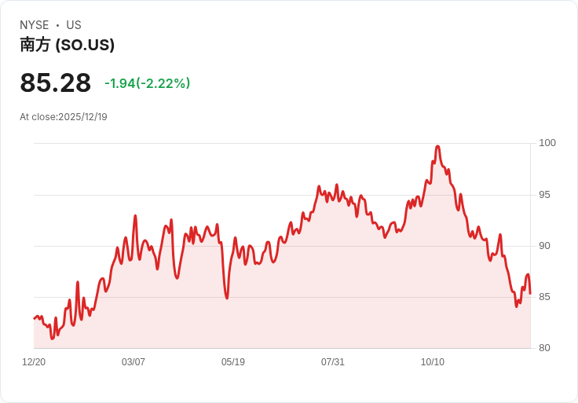The height and width of the screenshot is (403, 578).
Task: Click the NYSE exchange label
Action: click(35, 25)
